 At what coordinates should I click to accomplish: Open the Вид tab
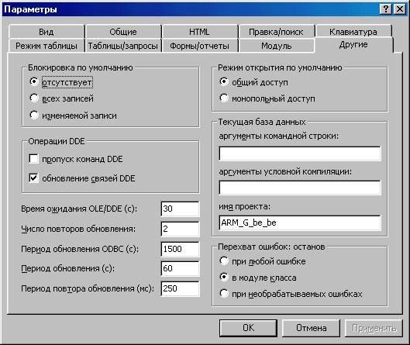point(47,32)
